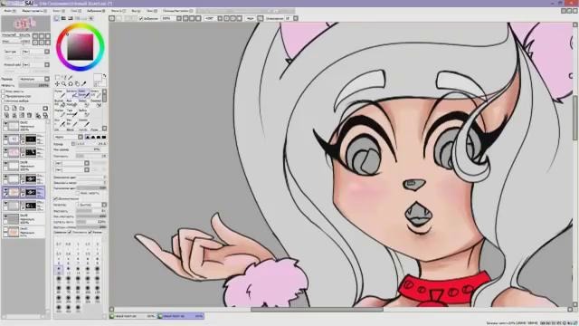This screenshot has width=579, height=326.
Task: Toggle the HSV slider panel icon
Action: pyautogui.click(x=71, y=18)
